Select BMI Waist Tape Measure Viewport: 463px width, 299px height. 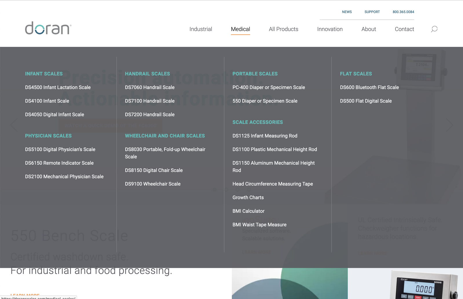click(259, 225)
